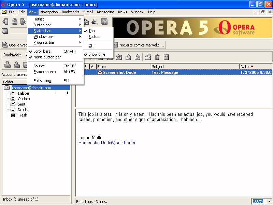Switch to the Opera Web window button

[x=14, y=45]
